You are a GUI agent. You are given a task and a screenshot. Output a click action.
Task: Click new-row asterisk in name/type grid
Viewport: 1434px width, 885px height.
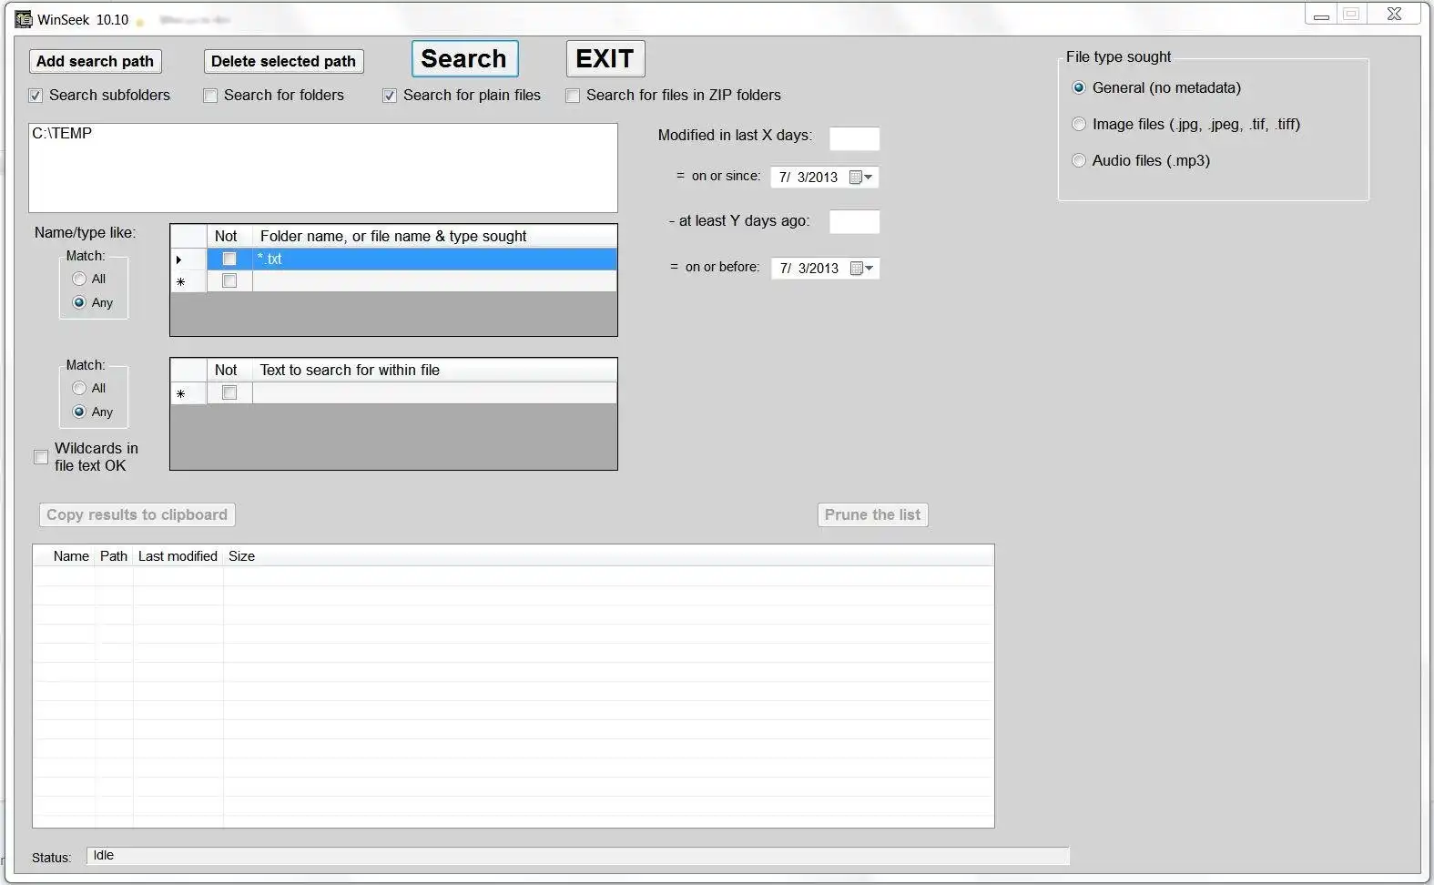point(181,282)
